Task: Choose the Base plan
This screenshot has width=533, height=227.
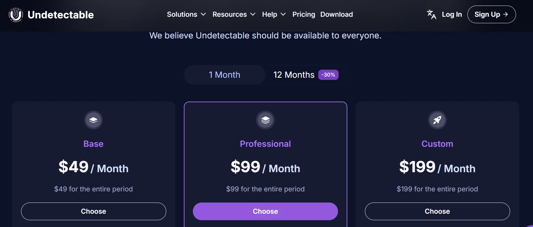Action: 93,211
